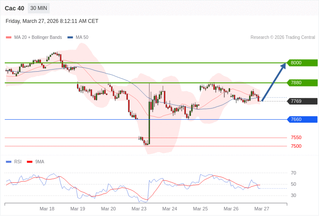This screenshot has width=319, height=216.
Task: Click the Cac 40 chart title
Action: click(14, 8)
